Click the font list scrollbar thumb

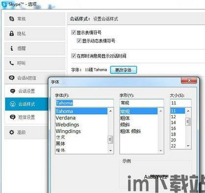coord(110,139)
